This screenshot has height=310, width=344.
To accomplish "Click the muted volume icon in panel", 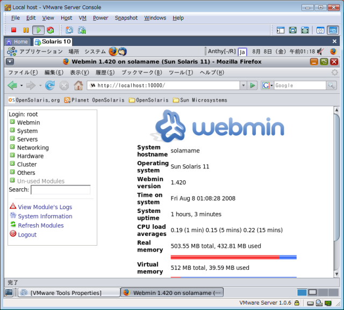I will (320, 51).
